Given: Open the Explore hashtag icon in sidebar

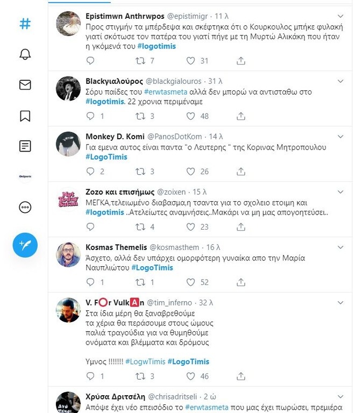Looking at the screenshot, I should point(25,24).
